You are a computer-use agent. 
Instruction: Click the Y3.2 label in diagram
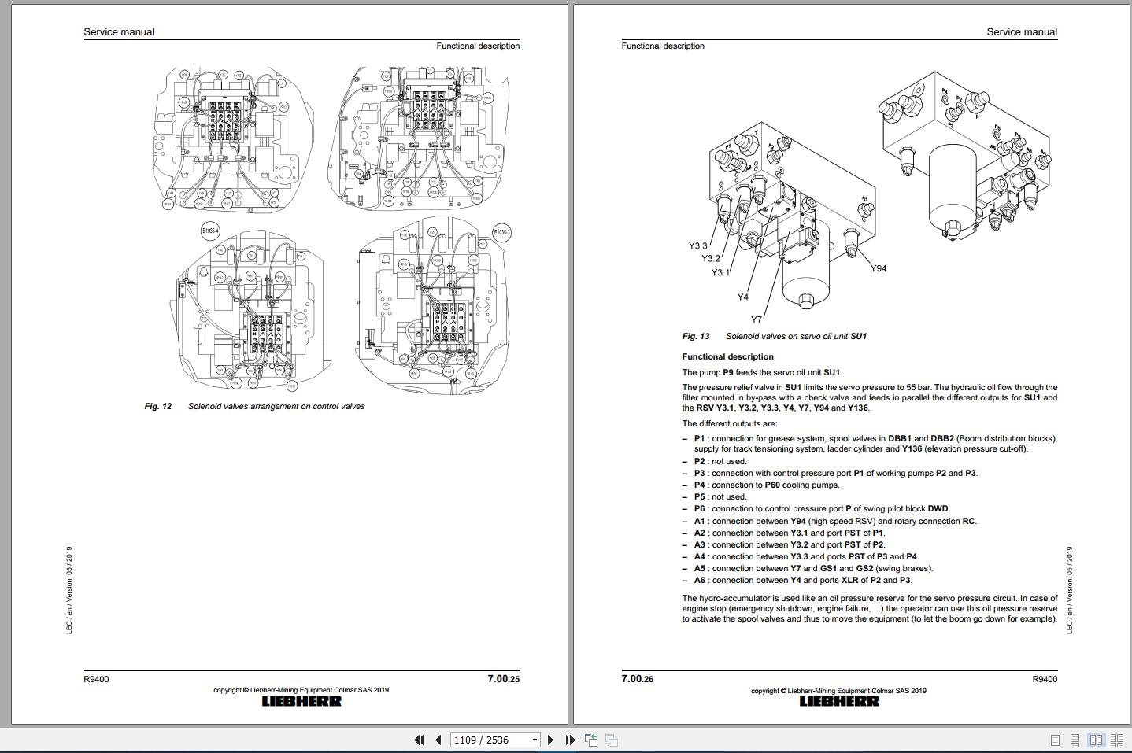point(710,258)
